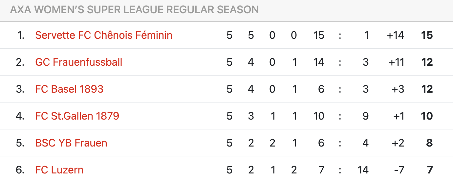
Task: Open Servette FC Chênois Féminin team page
Action: tap(104, 35)
